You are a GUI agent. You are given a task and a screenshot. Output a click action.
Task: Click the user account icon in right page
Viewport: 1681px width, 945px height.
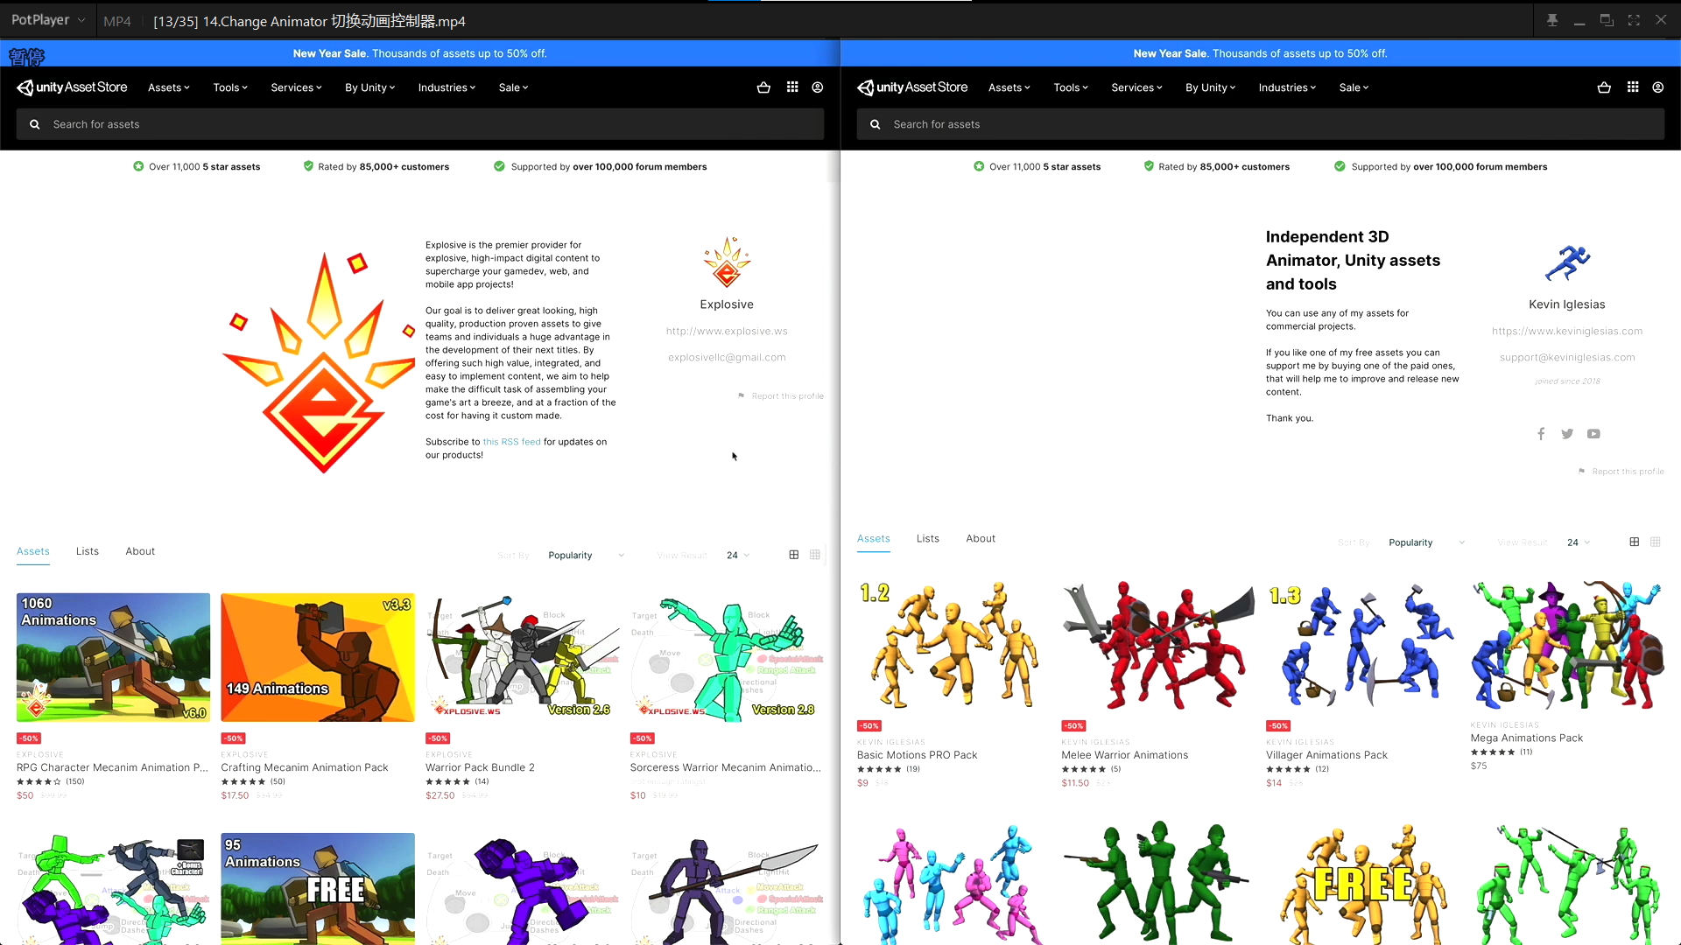coord(1657,87)
